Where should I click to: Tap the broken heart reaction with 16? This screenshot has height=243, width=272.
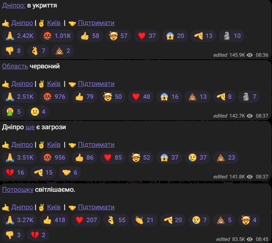coord(15,173)
